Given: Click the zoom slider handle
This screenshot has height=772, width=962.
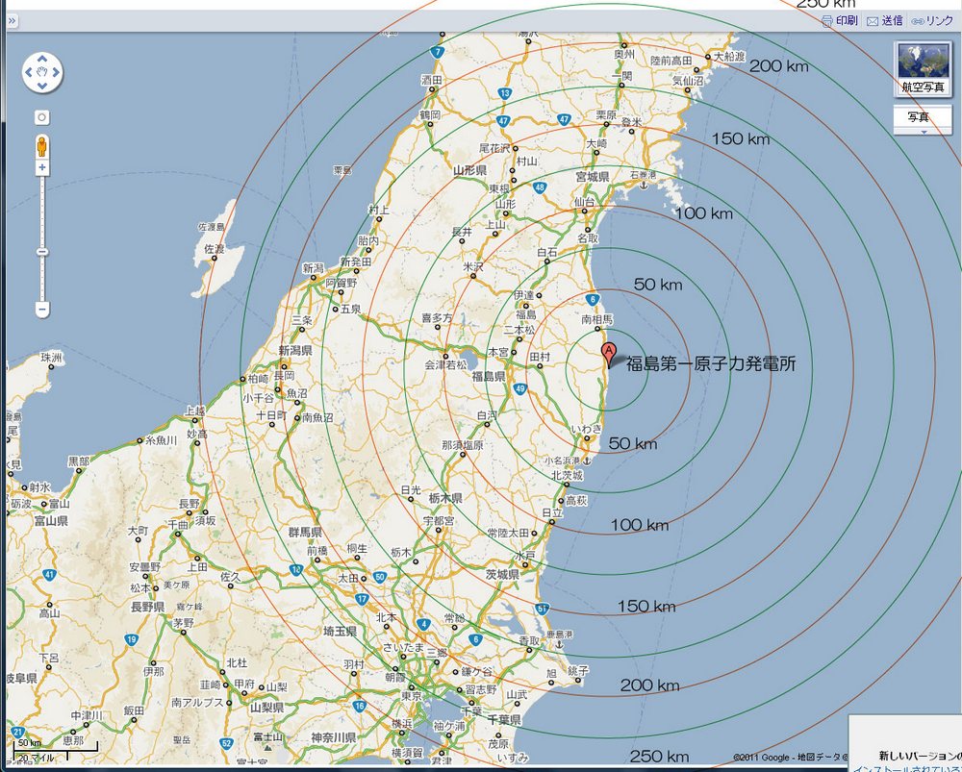Looking at the screenshot, I should (x=41, y=252).
